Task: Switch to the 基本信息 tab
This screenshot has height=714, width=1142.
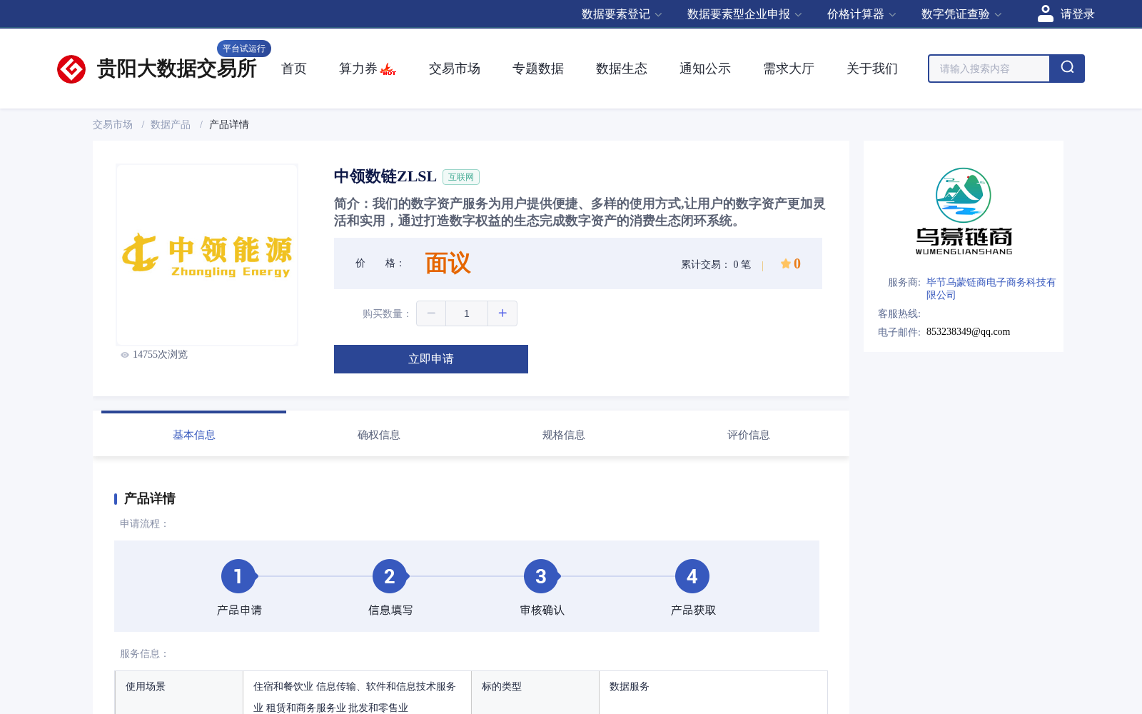Action: (x=194, y=435)
